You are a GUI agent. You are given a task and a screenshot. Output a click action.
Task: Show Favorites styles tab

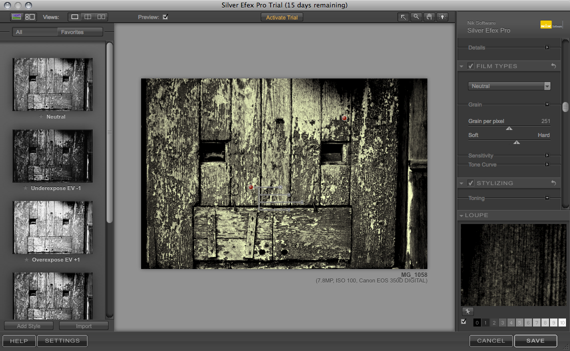[80, 32]
